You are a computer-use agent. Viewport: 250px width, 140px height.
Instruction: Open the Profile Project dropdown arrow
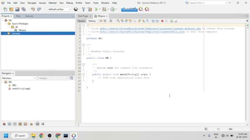116,9
